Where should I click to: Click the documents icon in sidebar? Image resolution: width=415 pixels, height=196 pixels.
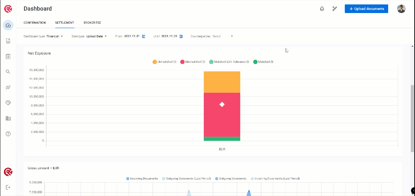point(8,41)
